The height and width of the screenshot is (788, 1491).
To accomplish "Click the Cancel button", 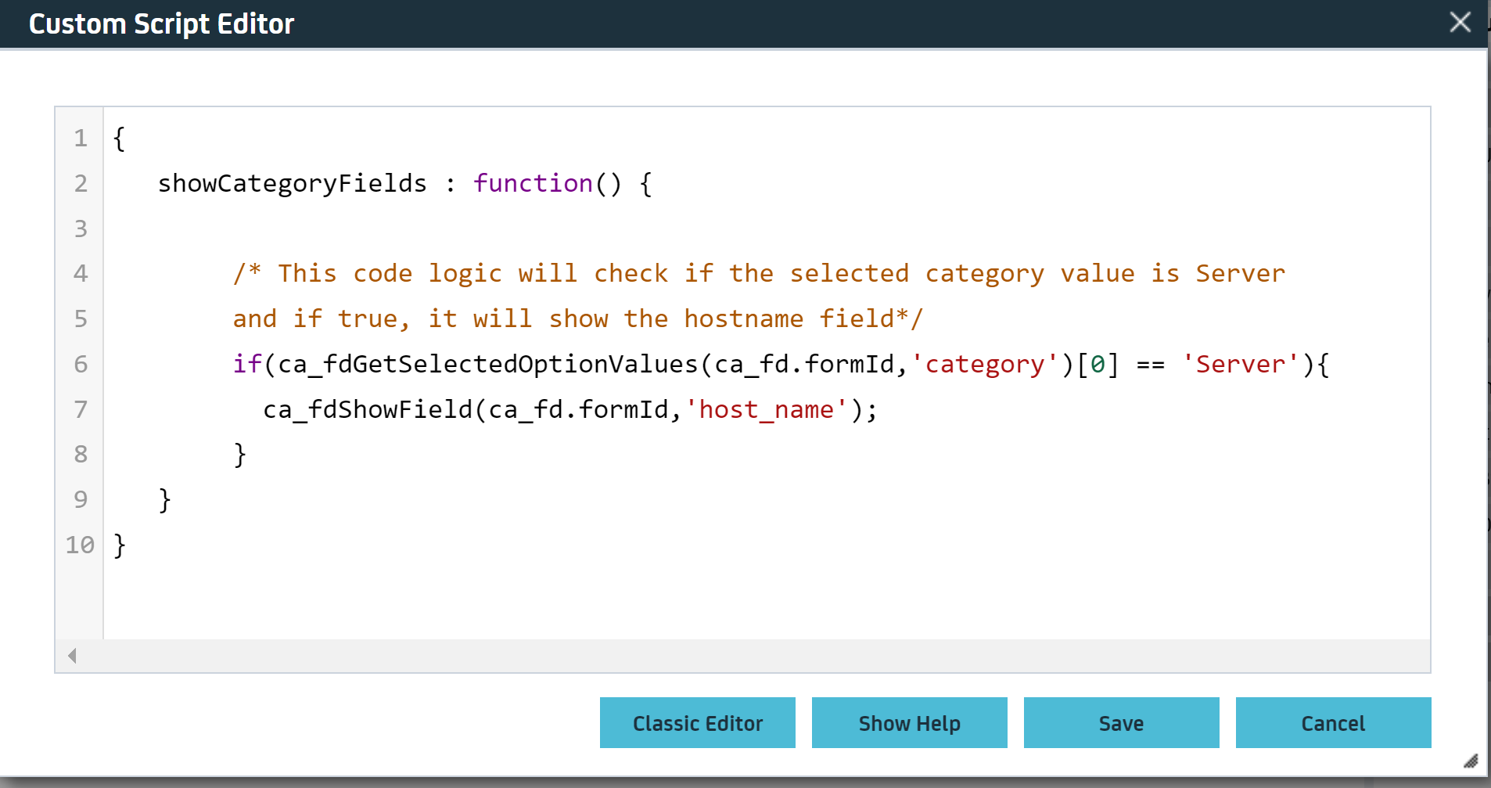I will [1332, 723].
